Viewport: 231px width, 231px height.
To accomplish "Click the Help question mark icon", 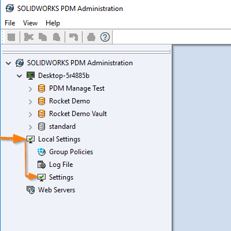I will pyautogui.click(x=105, y=37).
